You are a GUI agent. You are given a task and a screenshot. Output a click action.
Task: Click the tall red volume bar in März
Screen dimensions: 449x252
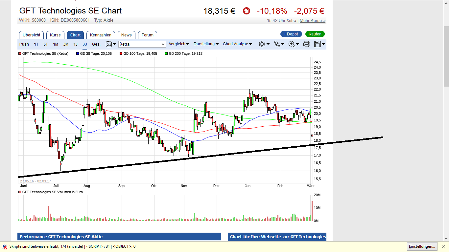[312, 211]
